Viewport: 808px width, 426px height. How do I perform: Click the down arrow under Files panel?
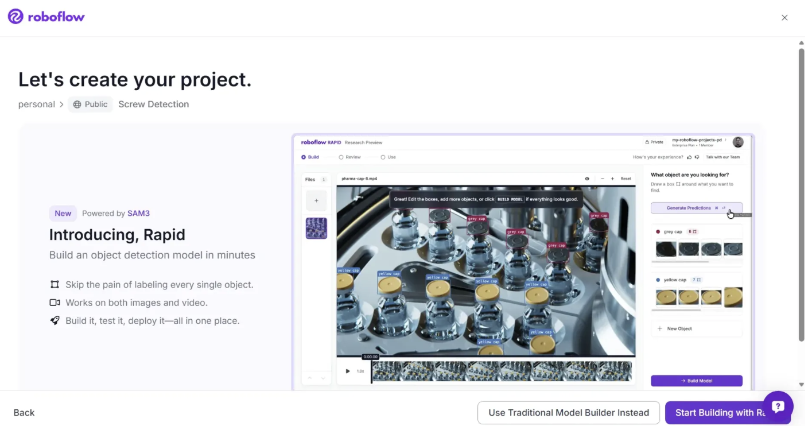[323, 378]
